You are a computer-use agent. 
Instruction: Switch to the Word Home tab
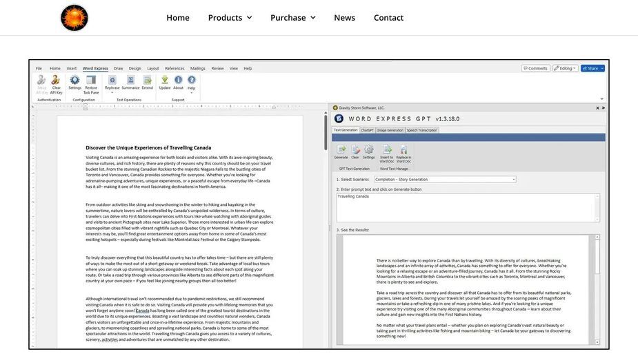[55, 68]
